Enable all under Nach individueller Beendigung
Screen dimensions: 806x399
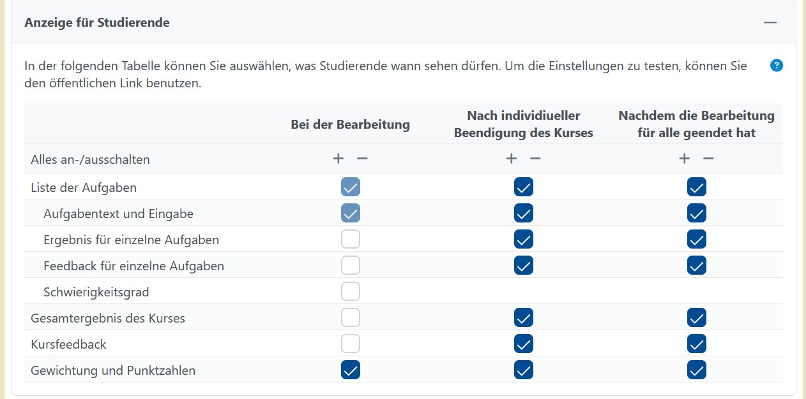511,159
